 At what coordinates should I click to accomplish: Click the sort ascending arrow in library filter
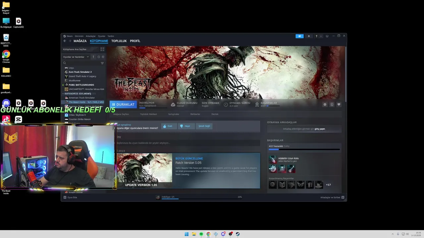click(x=93, y=57)
